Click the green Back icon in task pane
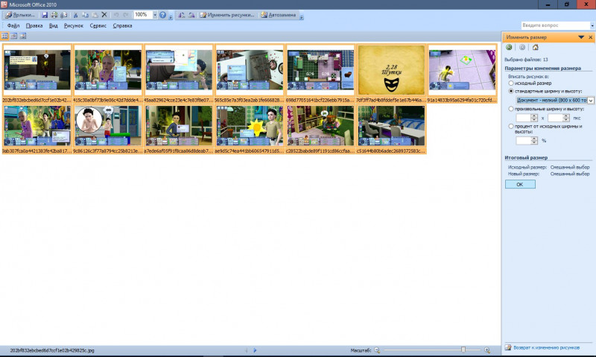The image size is (596, 357). coord(509,47)
